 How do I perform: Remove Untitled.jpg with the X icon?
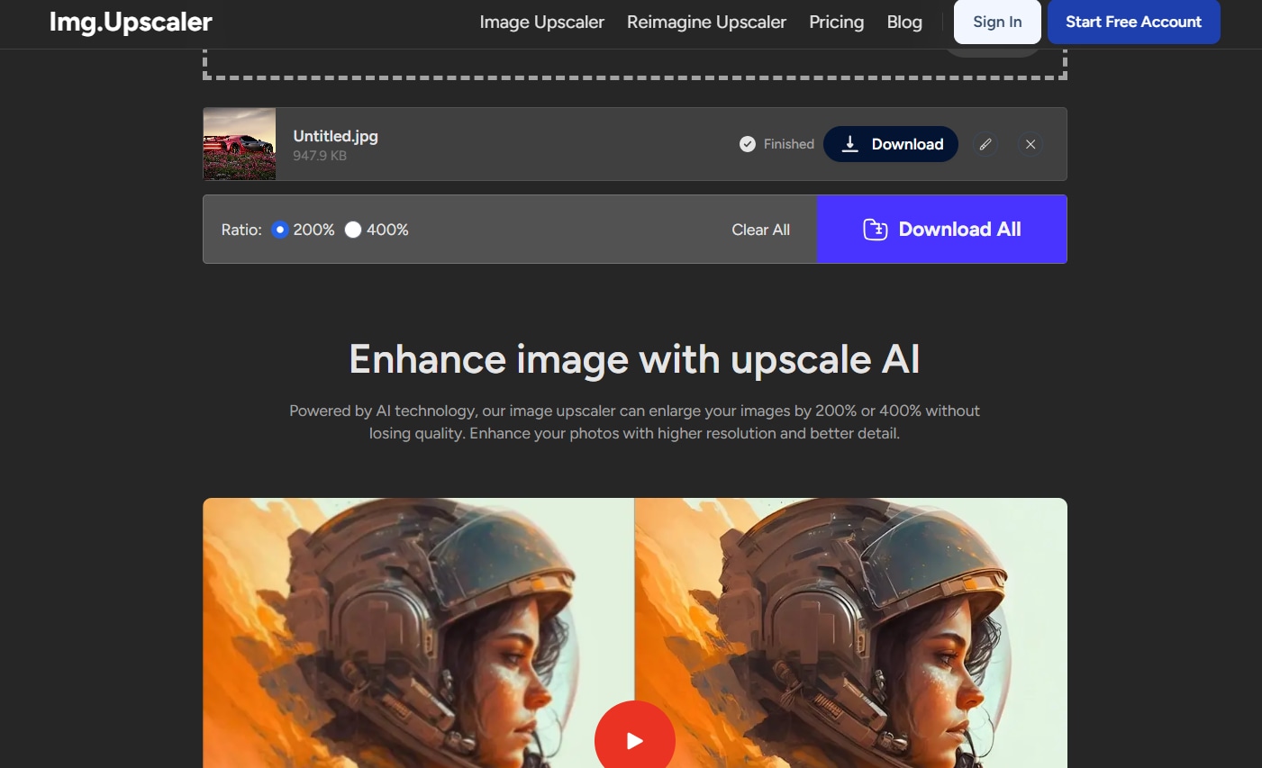(1030, 144)
